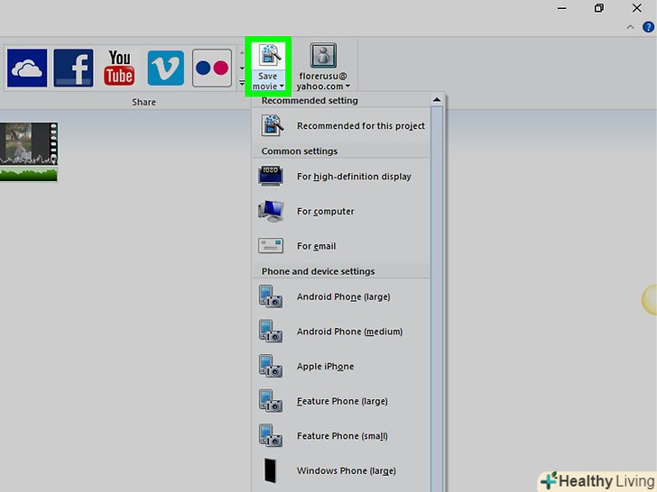Viewport: 657px width, 492px height.
Task: Choose the Flickr share icon
Action: tap(211, 68)
